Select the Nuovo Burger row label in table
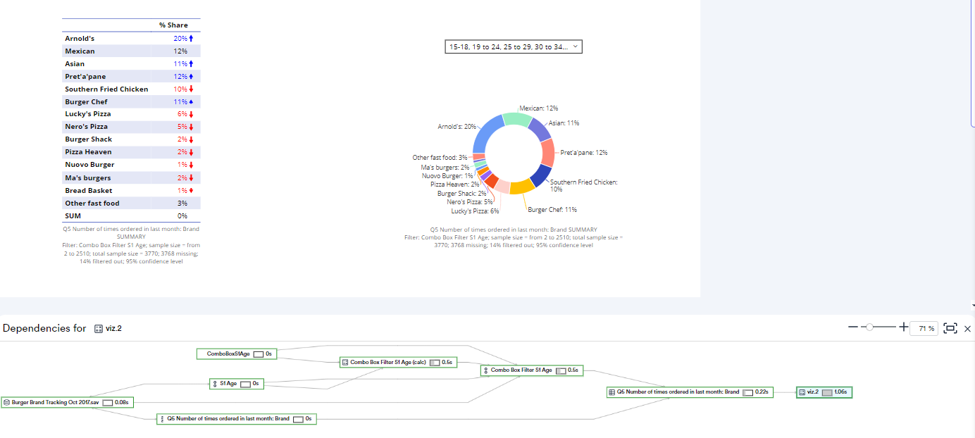The width and height of the screenshot is (975, 438). coord(89,164)
